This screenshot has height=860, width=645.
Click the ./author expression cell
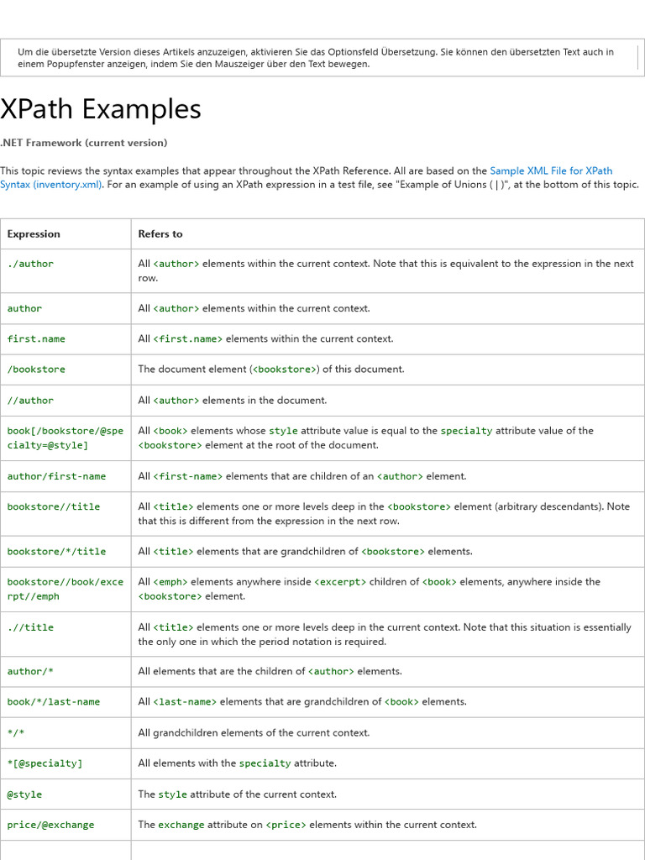coord(30,264)
